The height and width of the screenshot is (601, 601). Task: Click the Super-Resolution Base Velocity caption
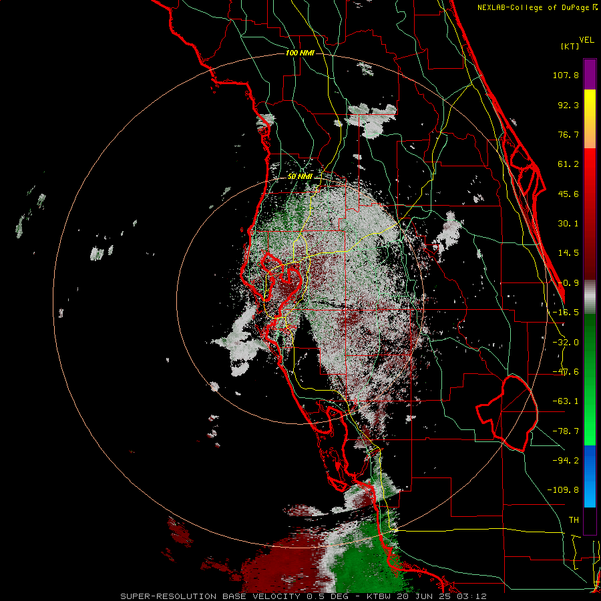coord(304,596)
